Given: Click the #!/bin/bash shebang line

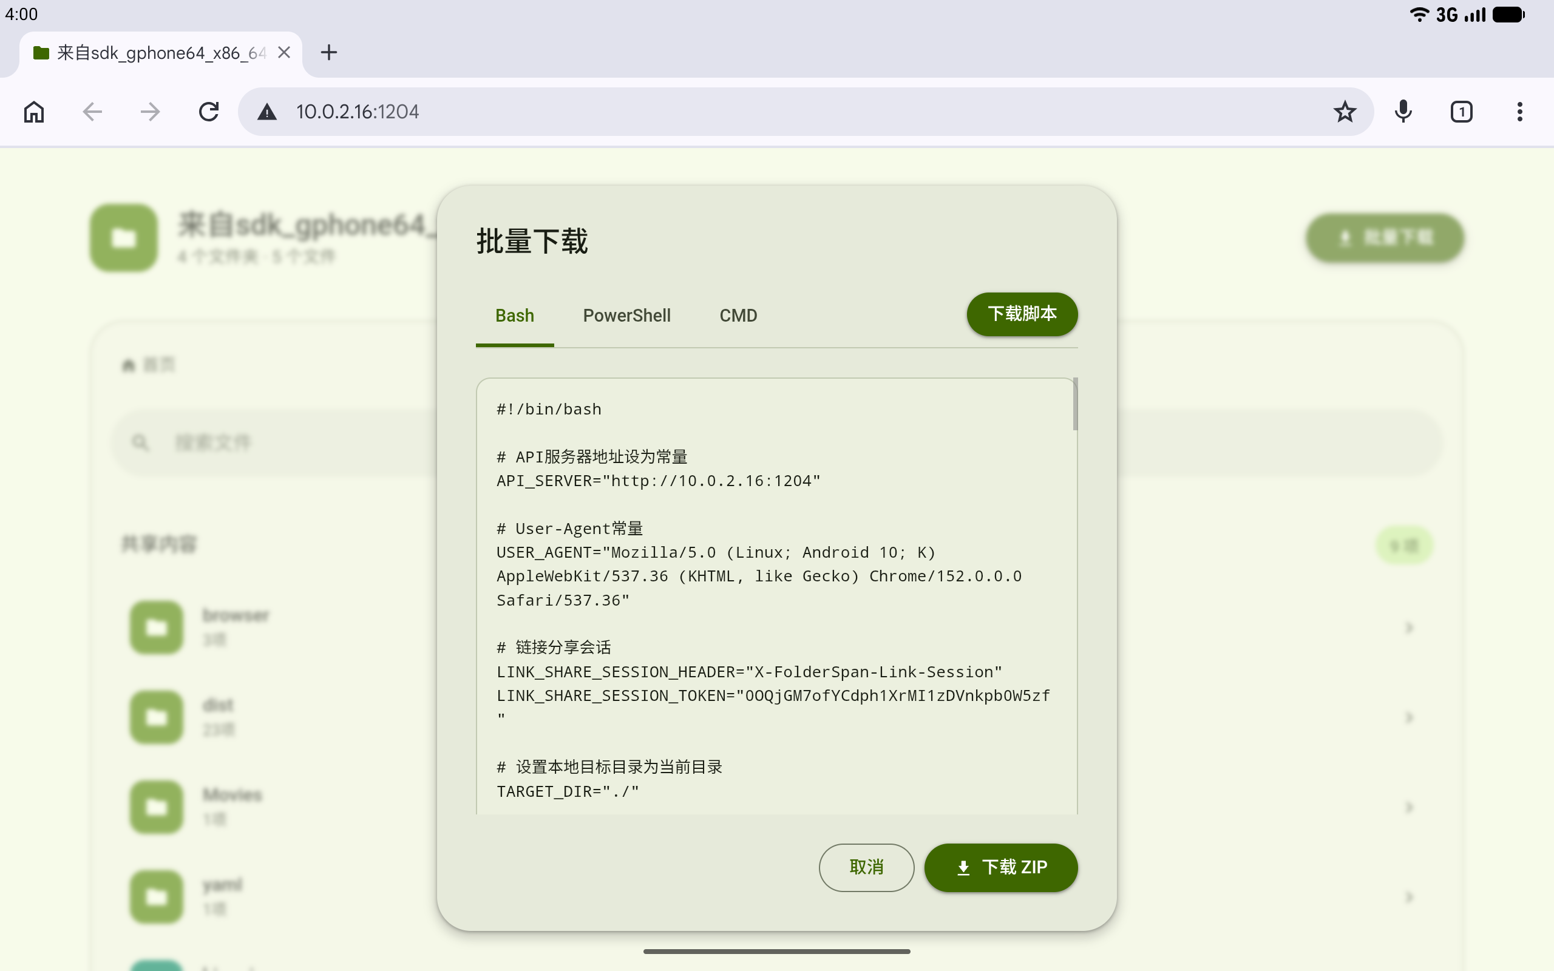Looking at the screenshot, I should coord(549,410).
